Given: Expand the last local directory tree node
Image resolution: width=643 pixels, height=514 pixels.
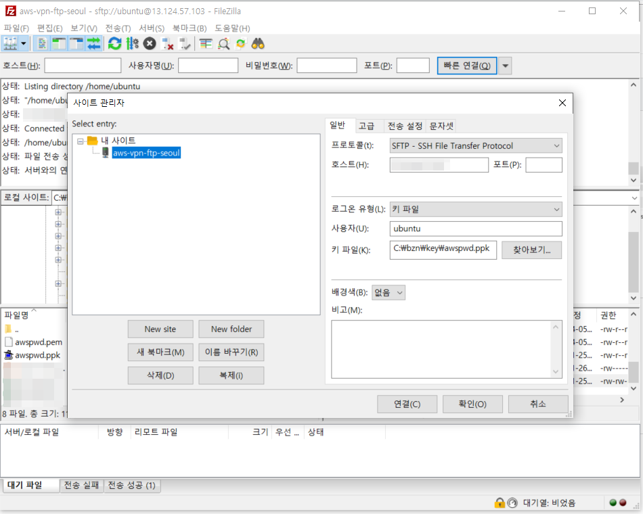Looking at the screenshot, I should (x=58, y=283).
